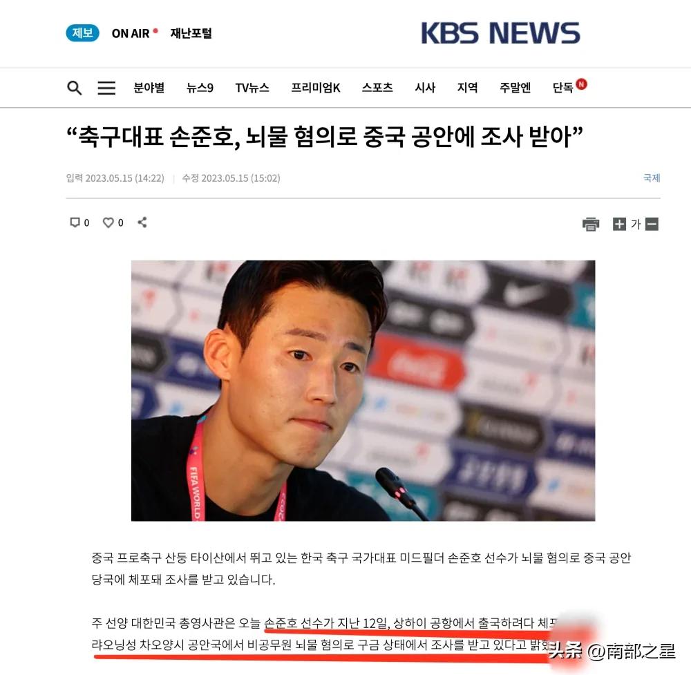This screenshot has height=675, width=691.
Task: Increase font size with plus icon
Action: (x=619, y=225)
